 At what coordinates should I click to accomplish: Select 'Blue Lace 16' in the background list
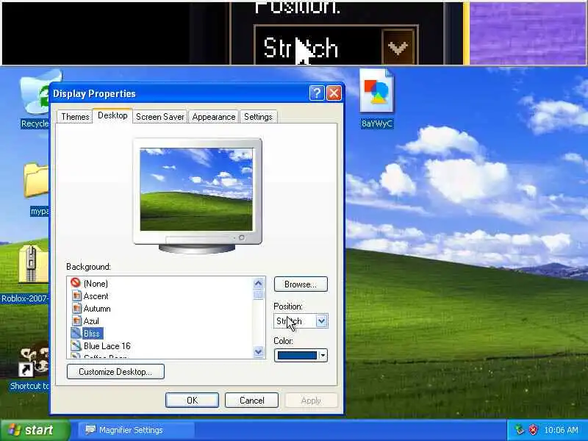(x=107, y=345)
